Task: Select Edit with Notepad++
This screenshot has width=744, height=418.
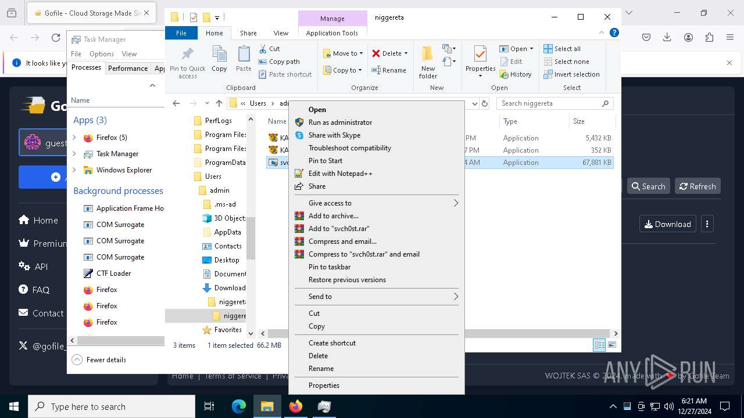Action: click(377, 174)
